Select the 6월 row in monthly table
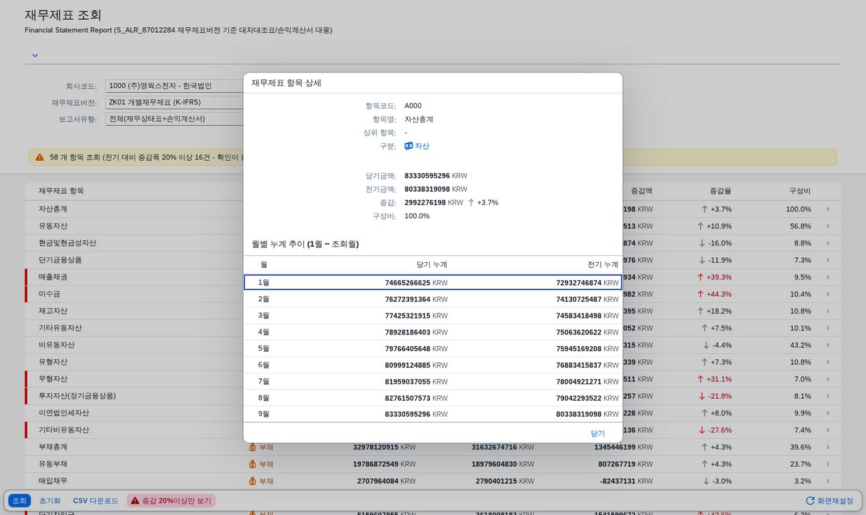866x515 pixels. pos(433,365)
